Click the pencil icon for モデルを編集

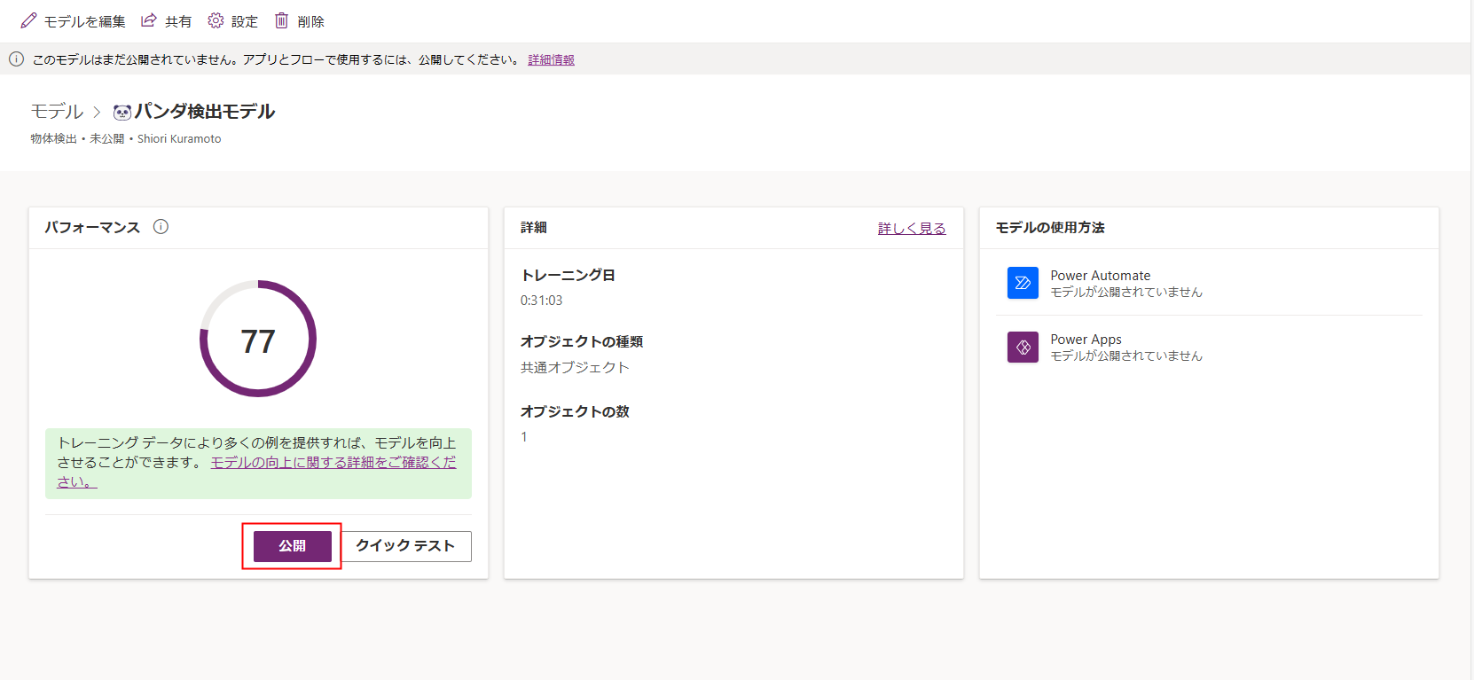[29, 20]
